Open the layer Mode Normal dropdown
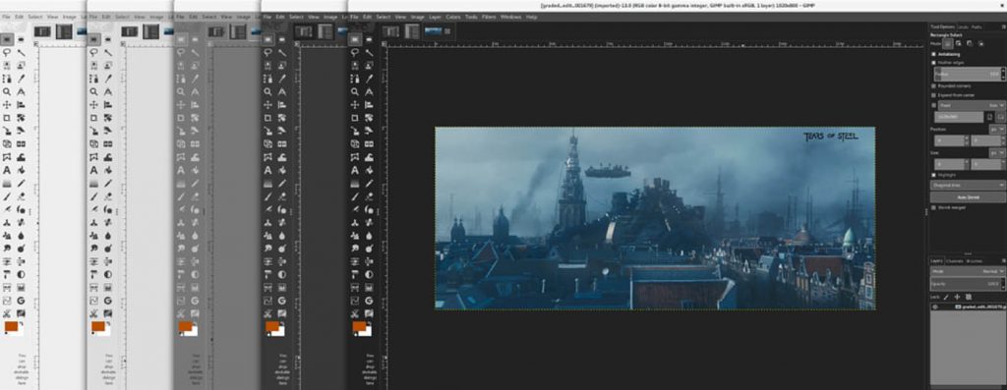This screenshot has height=390, width=1007. [968, 271]
